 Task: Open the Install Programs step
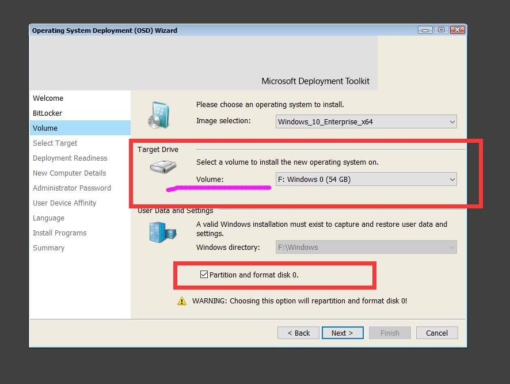(80, 233)
